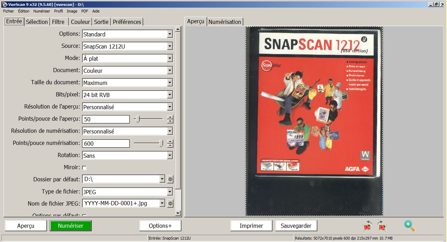Click the Aperçu button at the bottom
The image size is (447, 242).
point(26,226)
